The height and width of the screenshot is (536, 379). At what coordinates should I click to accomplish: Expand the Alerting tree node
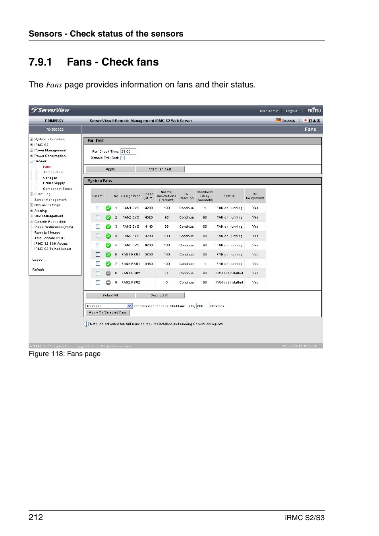[31, 211]
